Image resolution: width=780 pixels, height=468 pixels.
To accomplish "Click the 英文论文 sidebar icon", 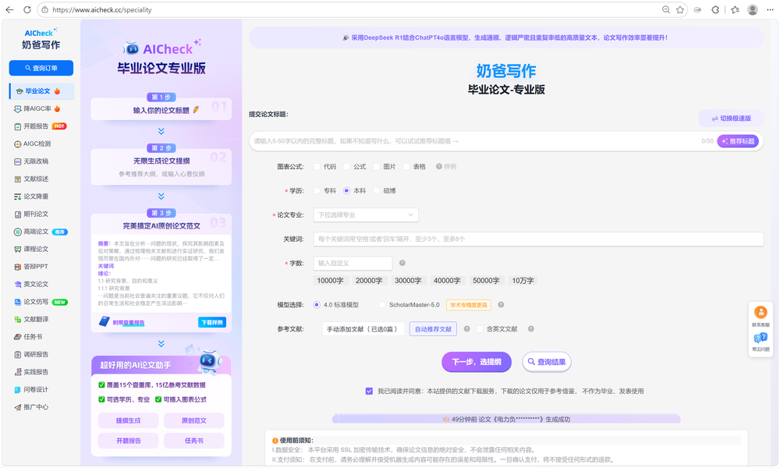I will point(17,284).
